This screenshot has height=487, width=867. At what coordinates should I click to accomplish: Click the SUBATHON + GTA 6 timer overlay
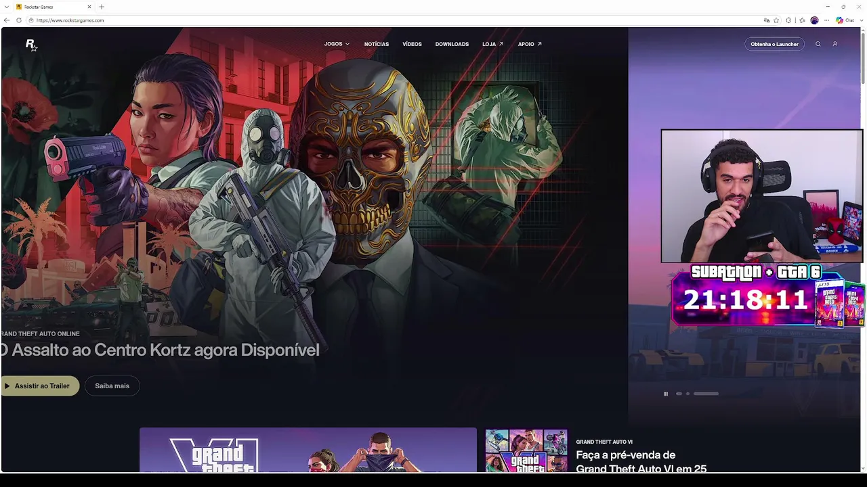click(767, 296)
